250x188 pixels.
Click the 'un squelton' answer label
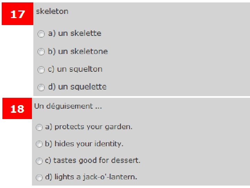(80, 69)
